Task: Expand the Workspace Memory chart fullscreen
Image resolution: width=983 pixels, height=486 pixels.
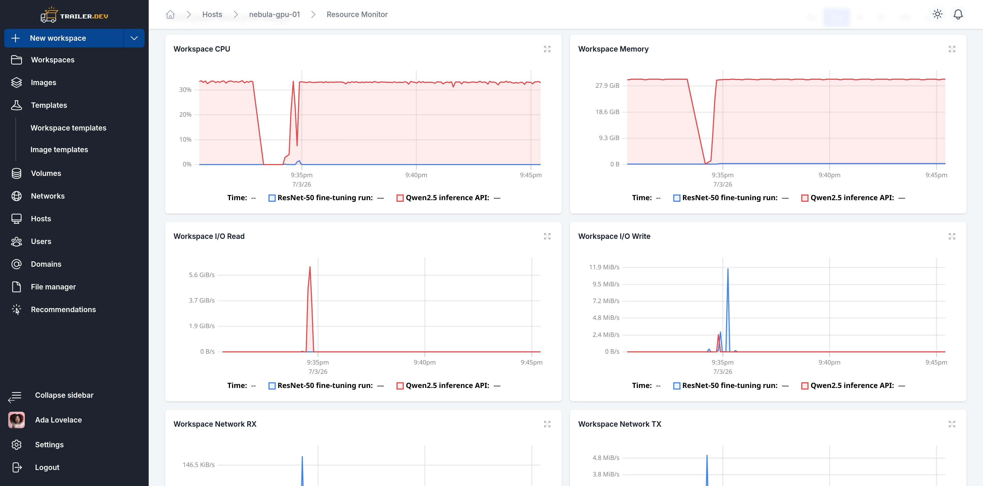Action: pos(952,49)
